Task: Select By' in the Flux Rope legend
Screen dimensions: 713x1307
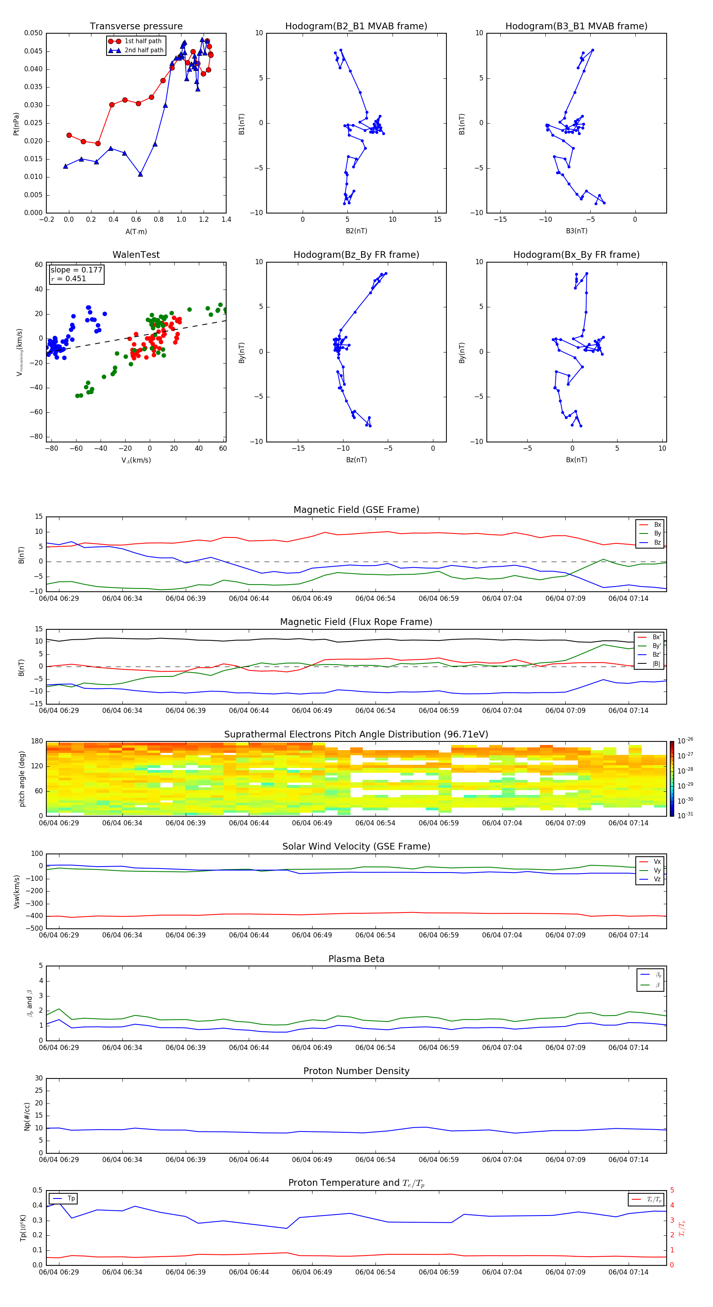Action: click(650, 646)
